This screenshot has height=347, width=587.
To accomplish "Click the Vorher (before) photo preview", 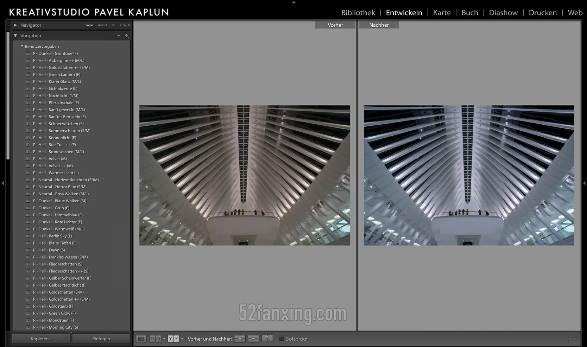I will (x=245, y=175).
